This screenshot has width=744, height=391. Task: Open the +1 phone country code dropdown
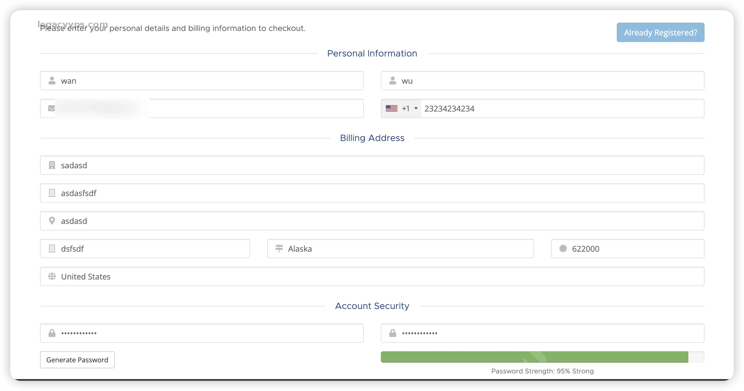(402, 108)
